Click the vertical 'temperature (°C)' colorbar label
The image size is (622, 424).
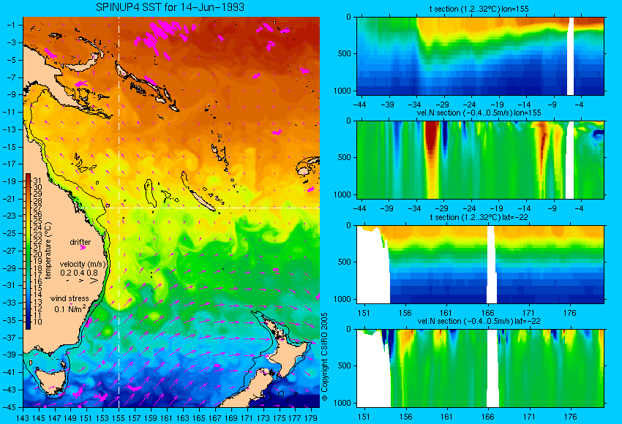pyautogui.click(x=48, y=251)
